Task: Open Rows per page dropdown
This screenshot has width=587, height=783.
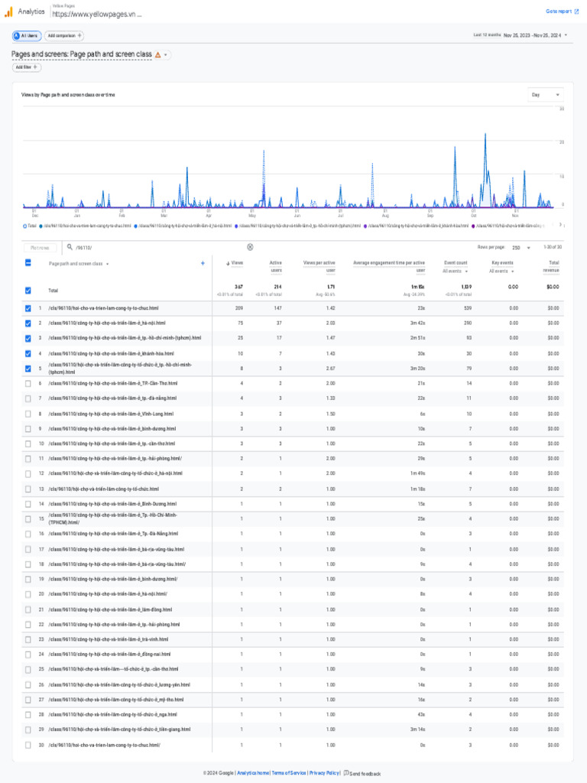Action: (521, 248)
